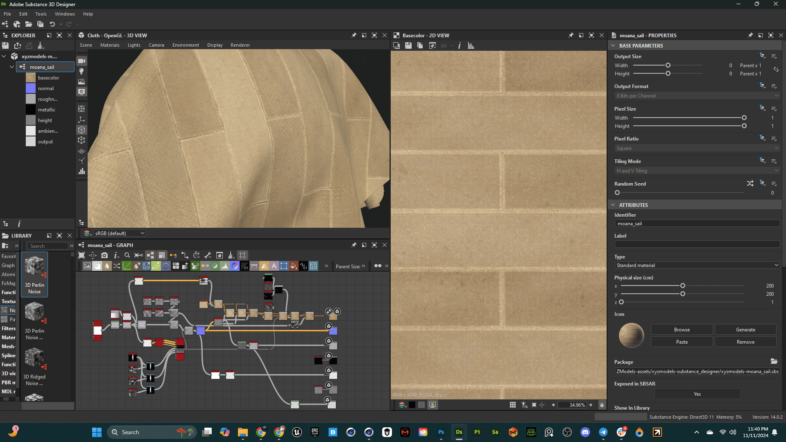Toggle tiling grid display in 2D View
The width and height of the screenshot is (786, 442).
click(x=512, y=405)
